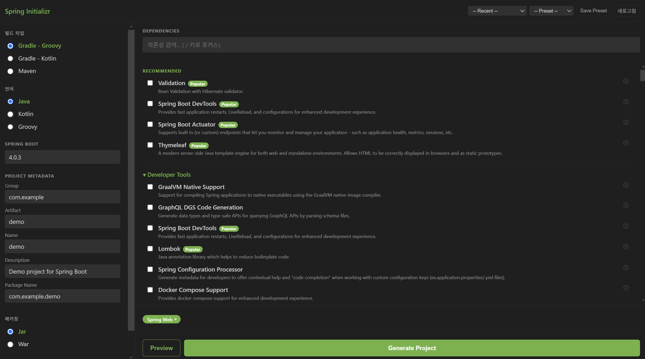This screenshot has width=645, height=359.
Task: Open the Preset dropdown
Action: (551, 11)
